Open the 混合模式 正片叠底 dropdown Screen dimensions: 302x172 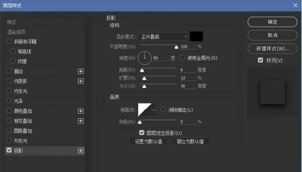click(x=163, y=36)
